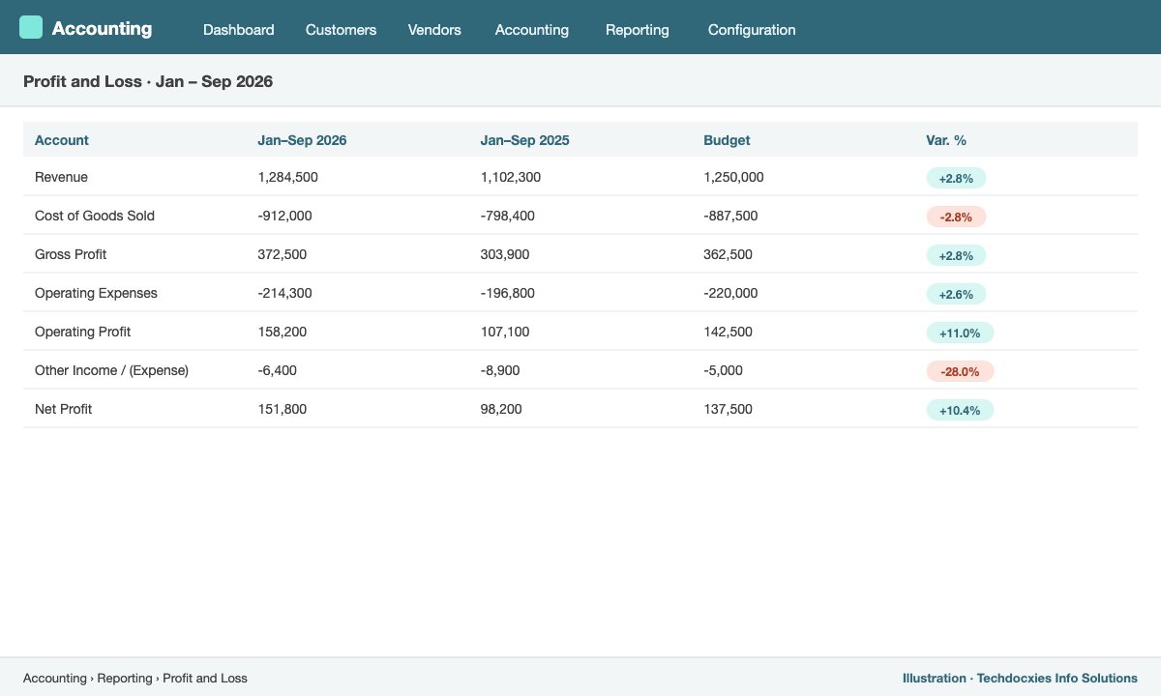
Task: Click Operating Profit 2026 value 158,200
Action: [282, 332]
